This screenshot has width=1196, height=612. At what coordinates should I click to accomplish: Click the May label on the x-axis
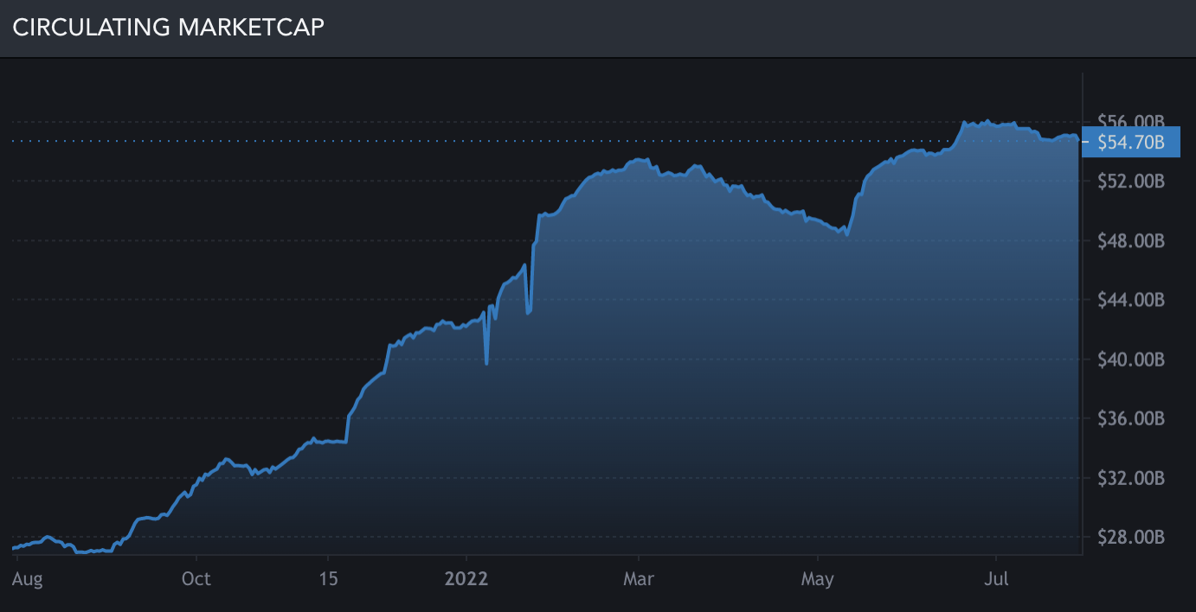818,579
